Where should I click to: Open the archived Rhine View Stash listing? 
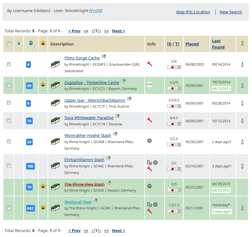[x=84, y=184]
